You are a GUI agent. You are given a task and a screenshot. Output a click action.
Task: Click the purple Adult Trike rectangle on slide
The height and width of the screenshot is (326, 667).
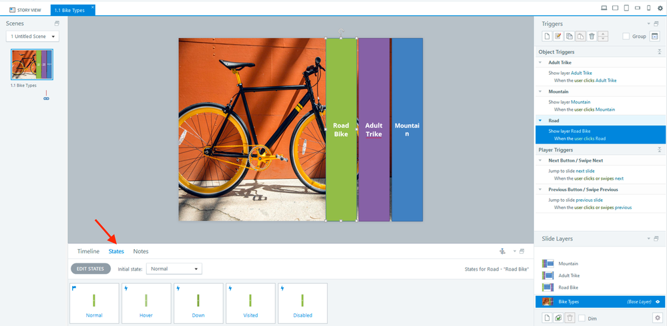pyautogui.click(x=374, y=130)
